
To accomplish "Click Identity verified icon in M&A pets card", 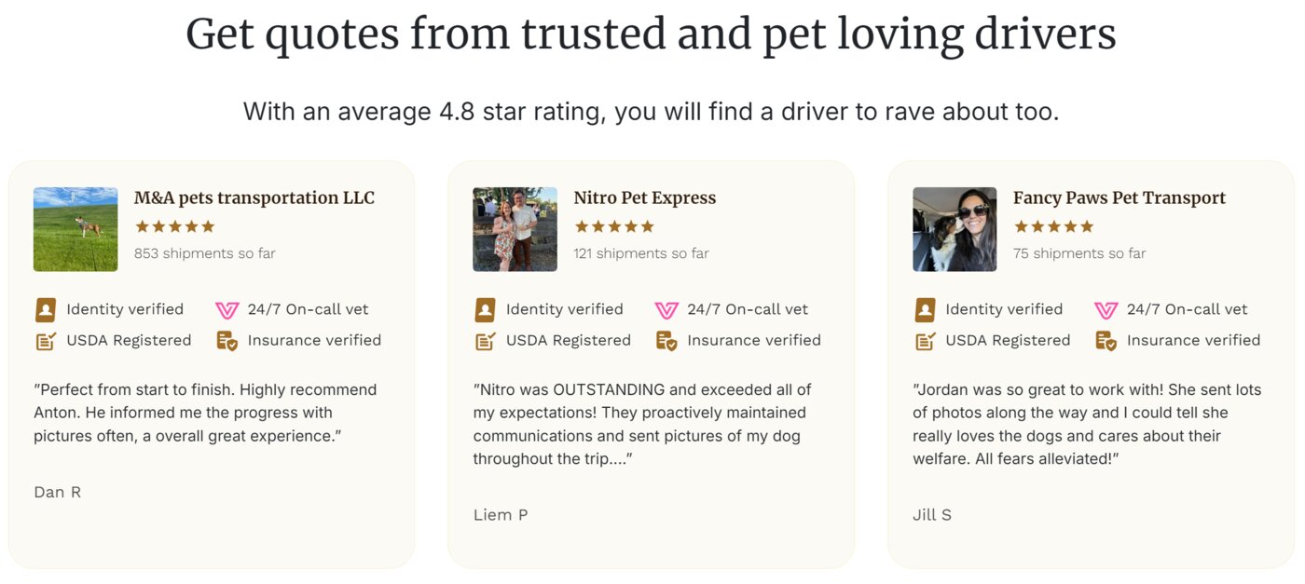I will pyautogui.click(x=46, y=310).
